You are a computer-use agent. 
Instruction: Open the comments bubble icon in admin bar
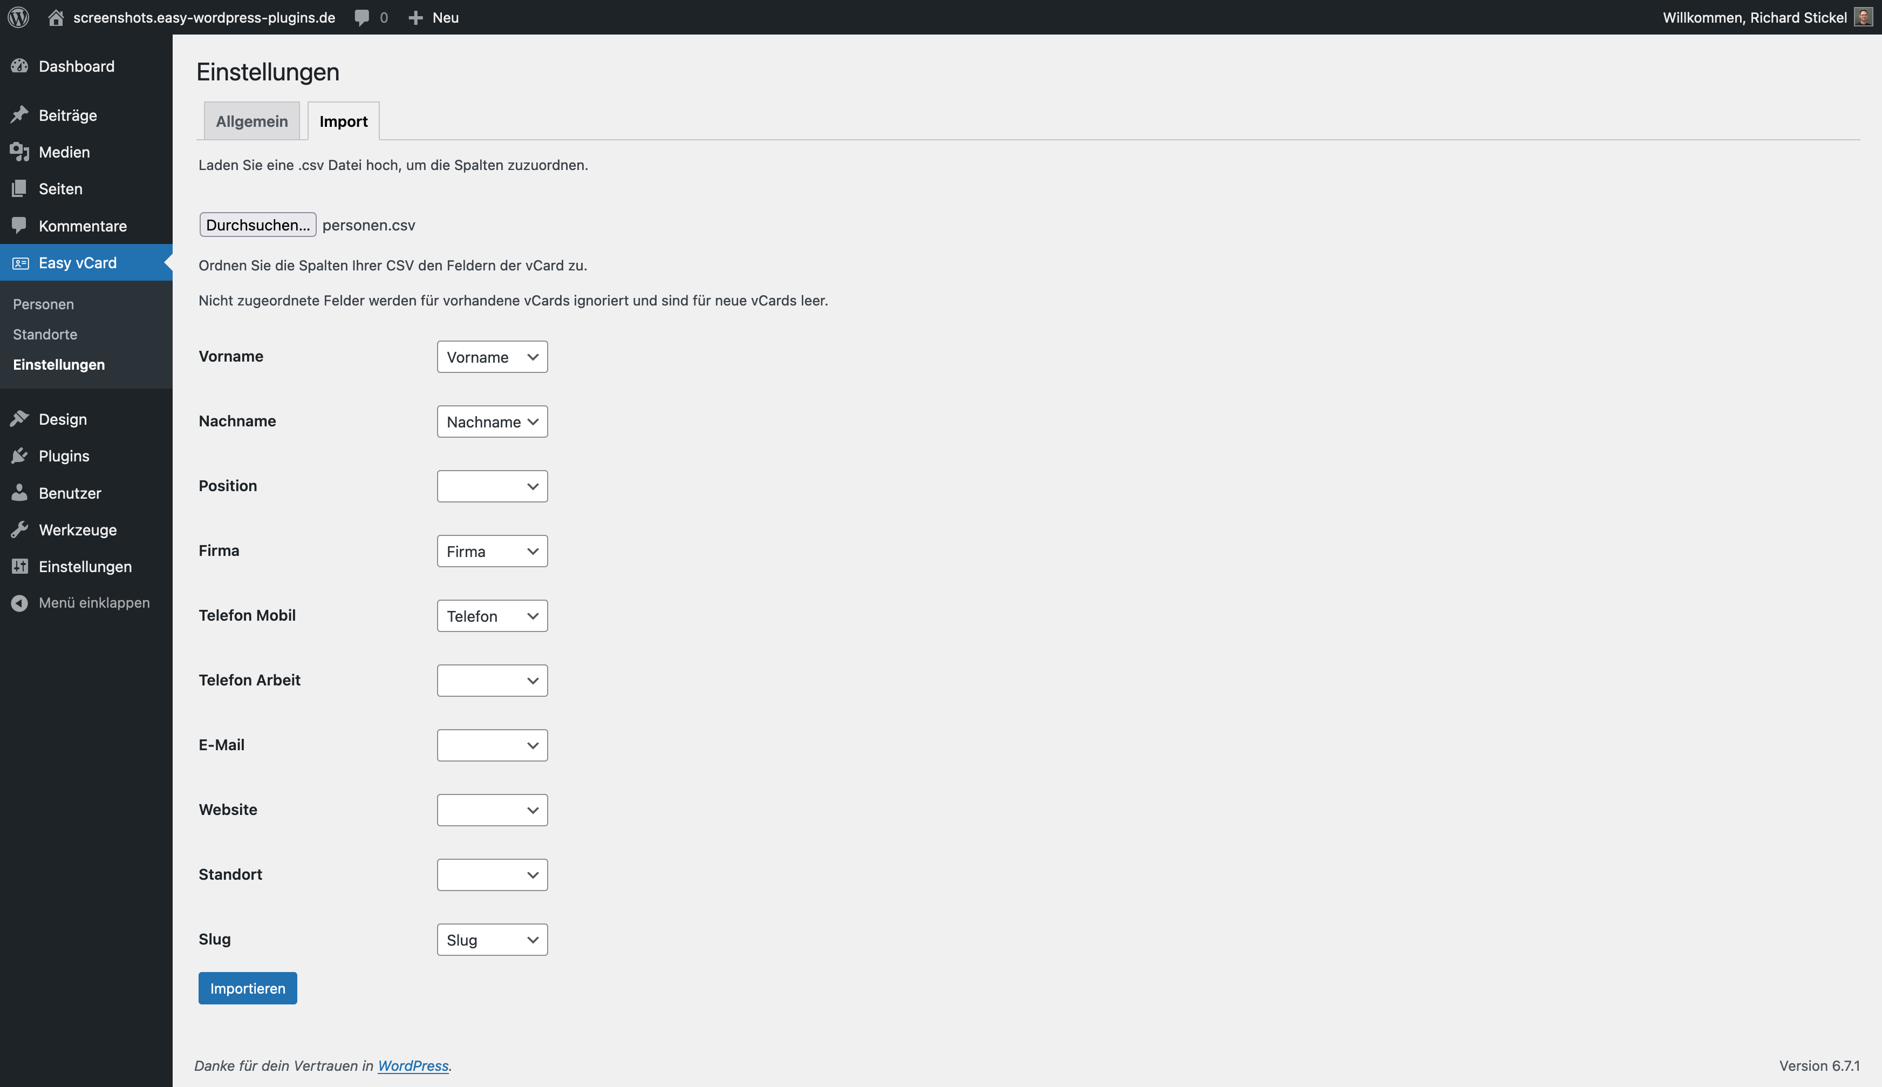[x=362, y=18]
